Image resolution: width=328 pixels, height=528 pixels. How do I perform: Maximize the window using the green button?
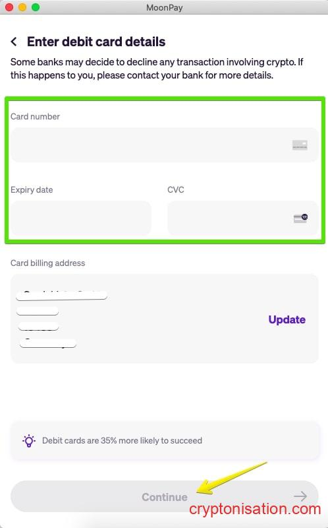[36, 7]
